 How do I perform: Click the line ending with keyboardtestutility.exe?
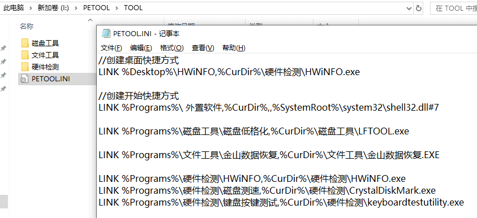coord(281,202)
